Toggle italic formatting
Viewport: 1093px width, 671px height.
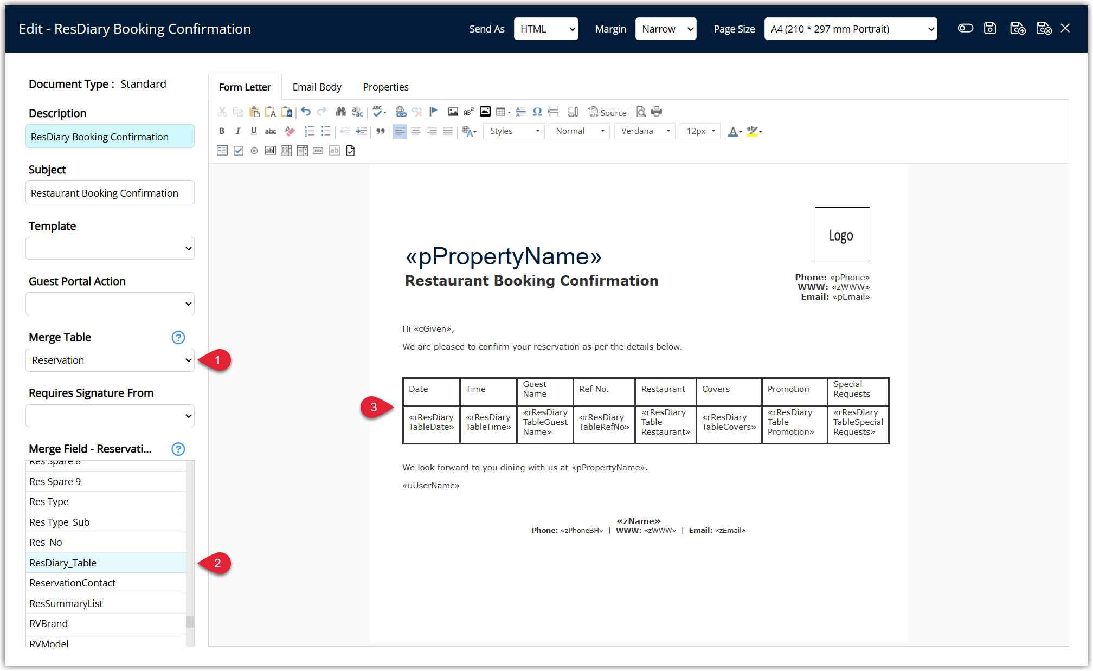(237, 131)
